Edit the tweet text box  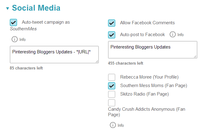coord(54,55)
